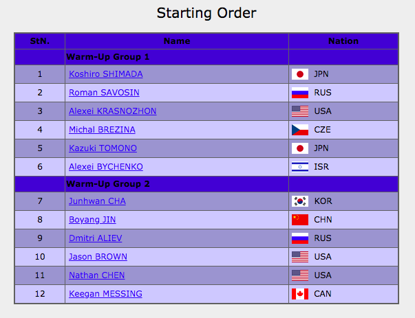Open Boyang JIN profile link
Viewport: 415px width, 318px height.
pyautogui.click(x=92, y=220)
